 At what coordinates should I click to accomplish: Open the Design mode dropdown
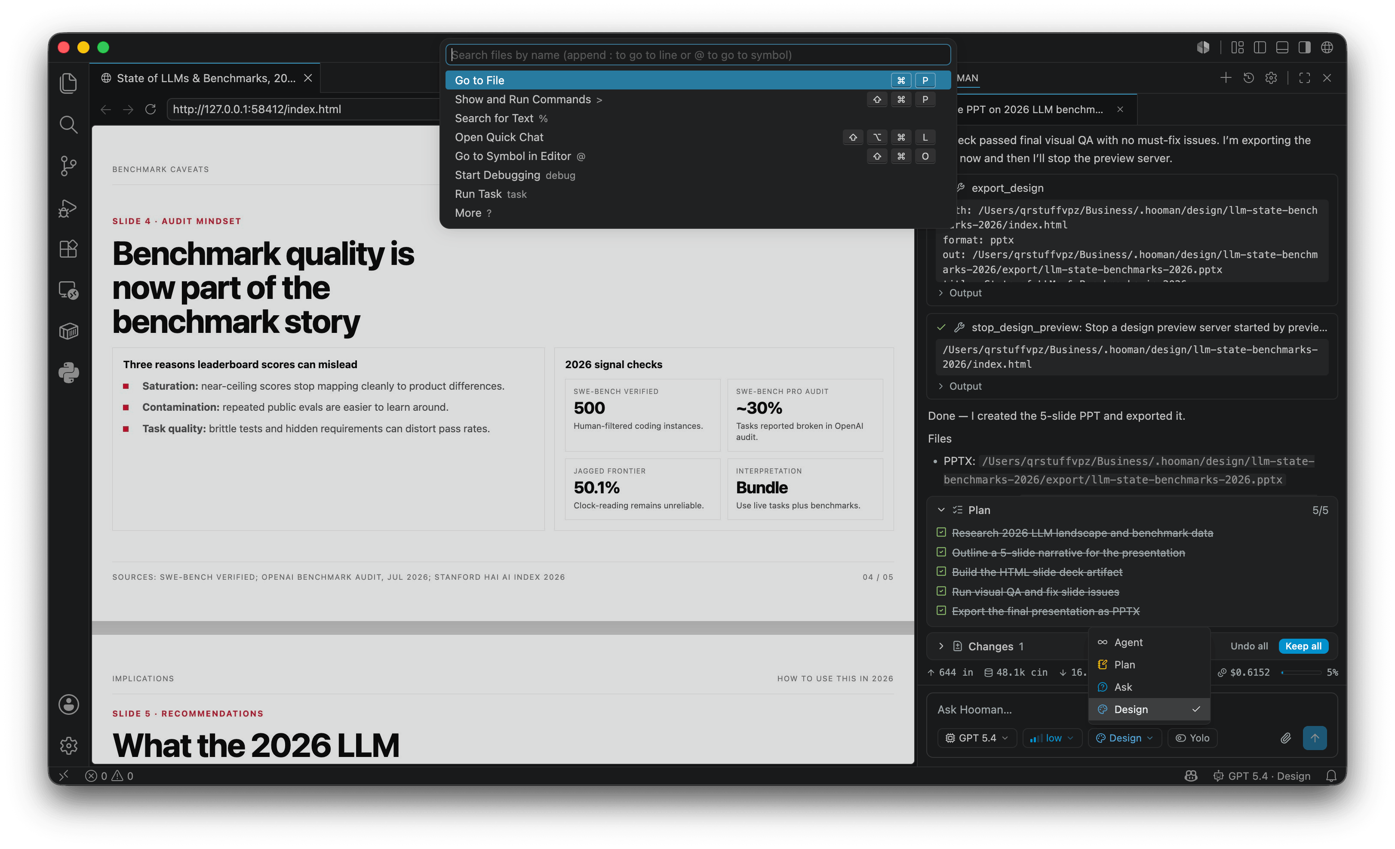pos(1125,738)
